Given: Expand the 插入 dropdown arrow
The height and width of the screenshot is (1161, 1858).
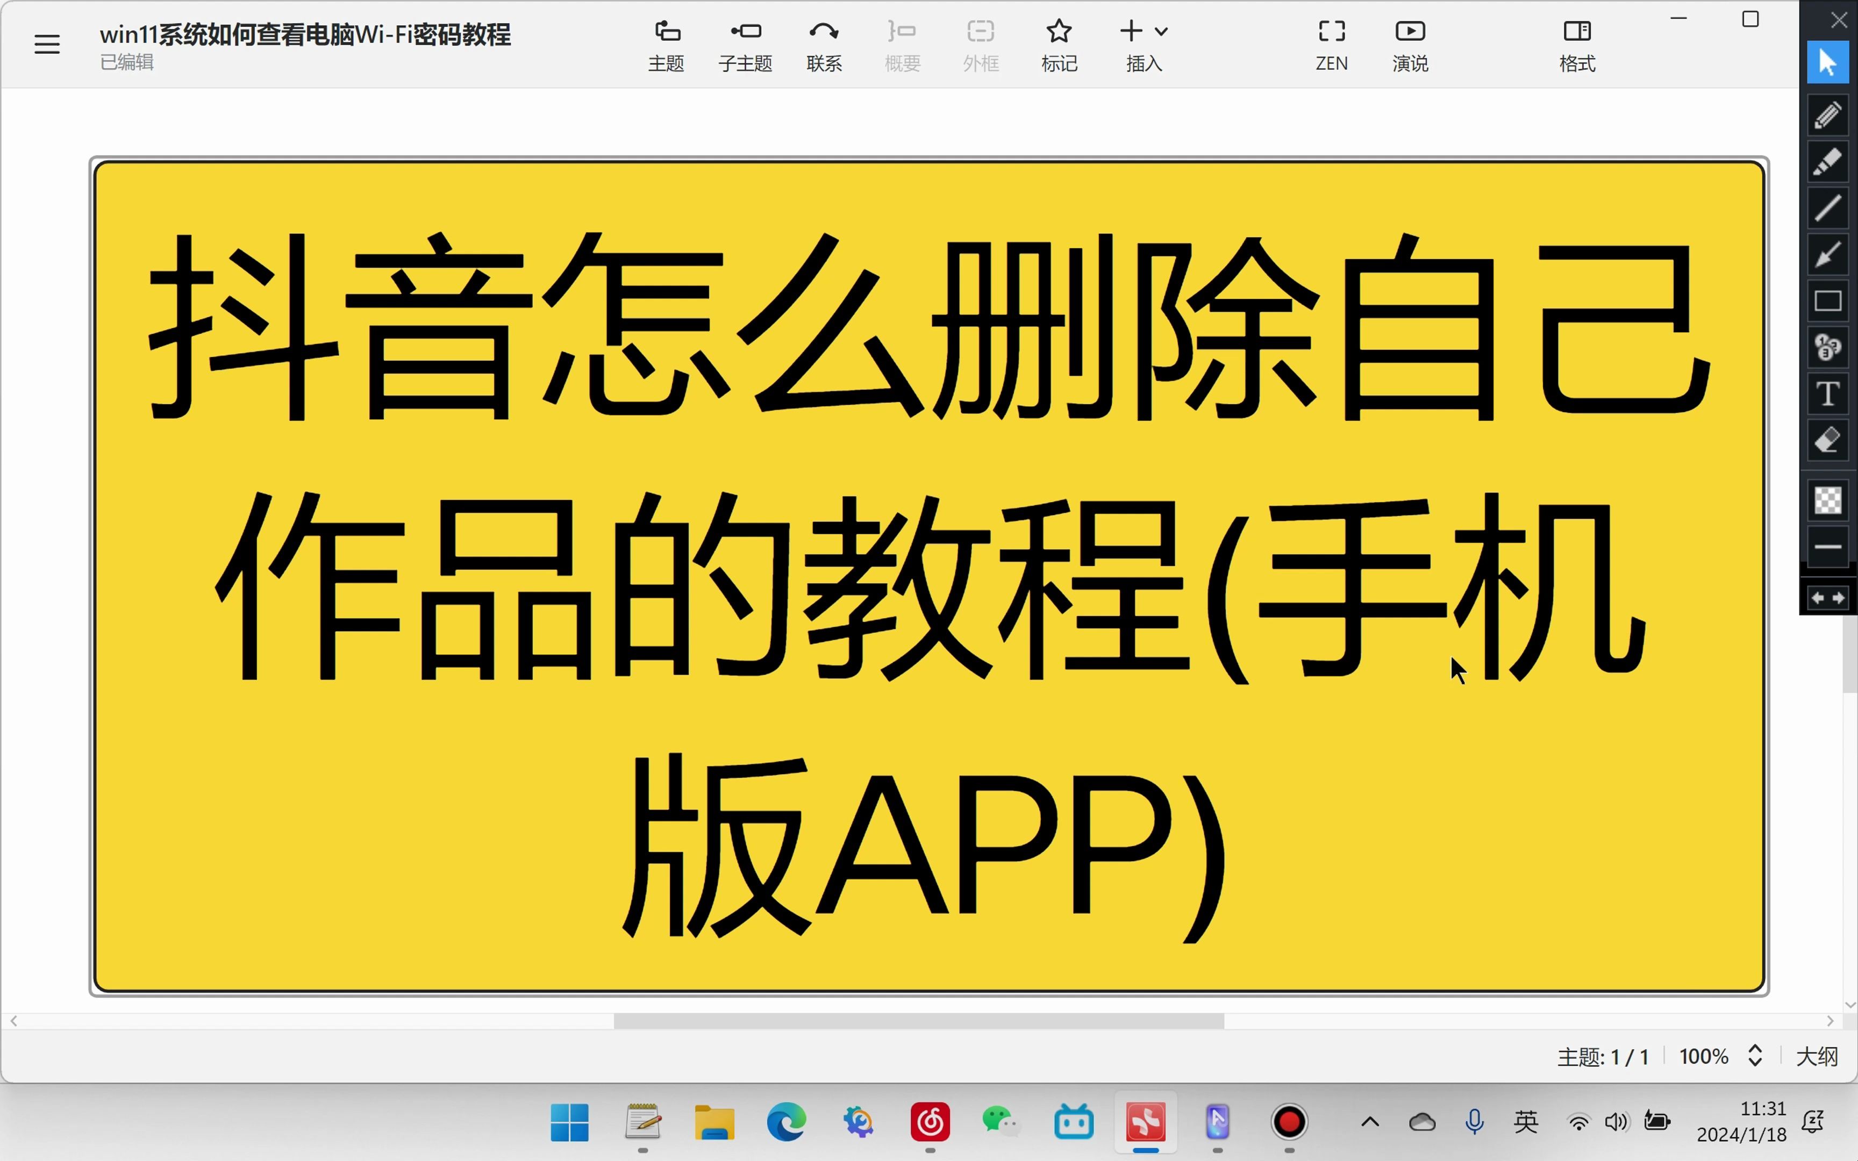Looking at the screenshot, I should pyautogui.click(x=1162, y=32).
